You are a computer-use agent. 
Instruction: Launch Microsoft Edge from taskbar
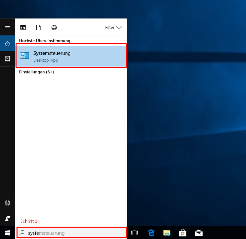tap(151, 233)
